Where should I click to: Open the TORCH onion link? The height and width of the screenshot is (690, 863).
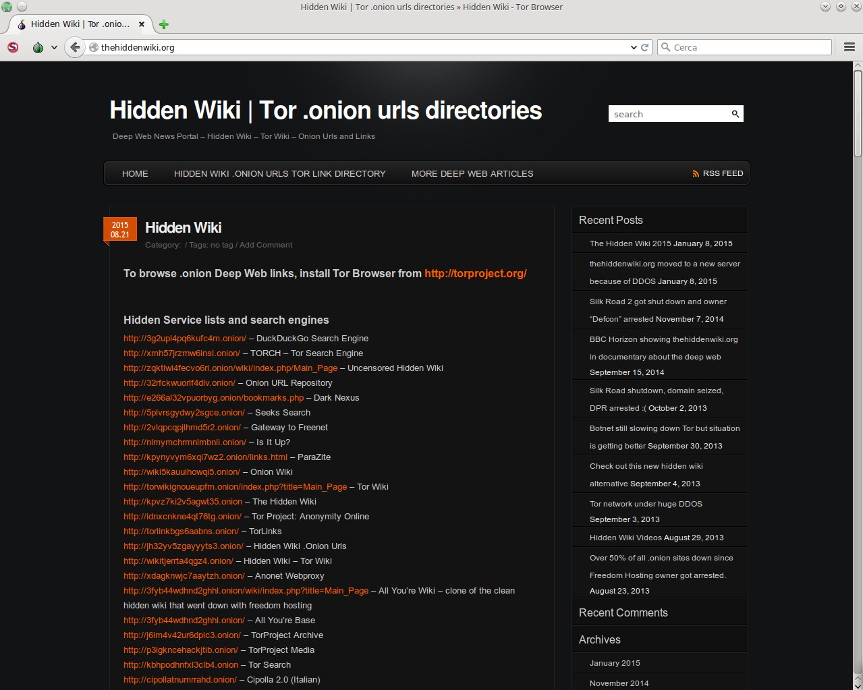click(x=182, y=353)
